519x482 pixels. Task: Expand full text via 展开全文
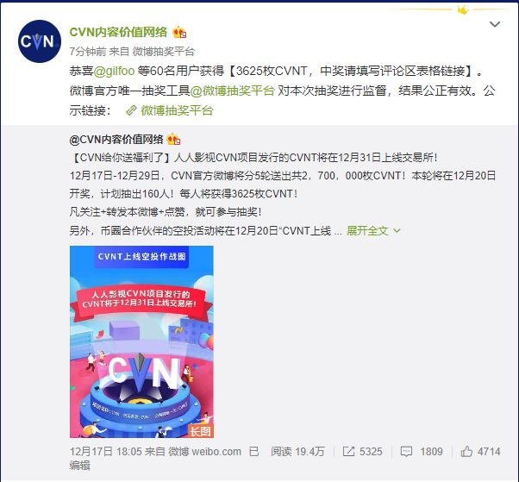coord(367,230)
